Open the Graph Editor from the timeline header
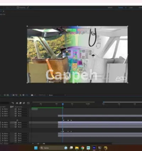 [28, 103]
